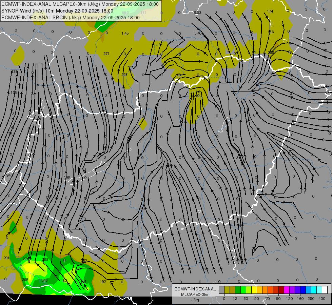Click the map value 228
This screenshot has height=305, width=332.
coord(124,75)
